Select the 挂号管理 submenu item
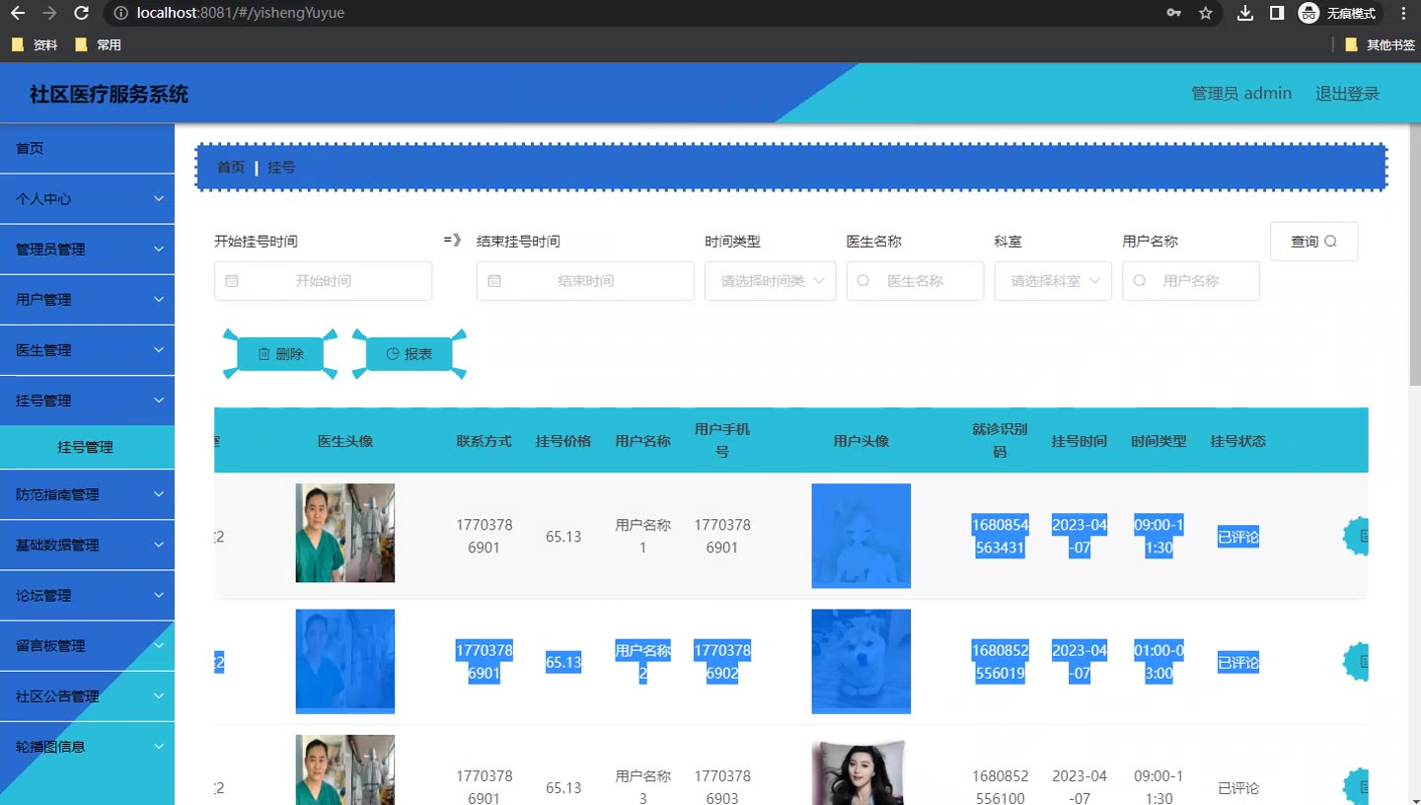1421x805 pixels. [x=87, y=447]
